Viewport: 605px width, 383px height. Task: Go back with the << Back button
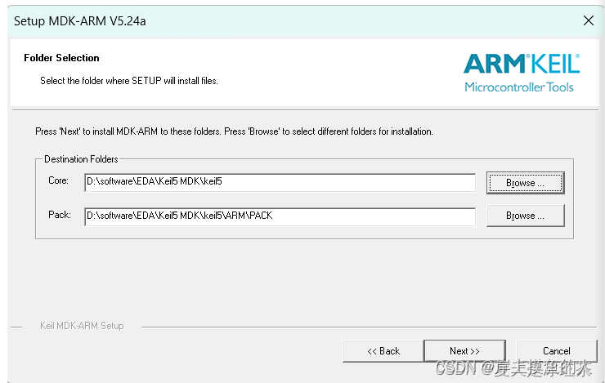383,351
